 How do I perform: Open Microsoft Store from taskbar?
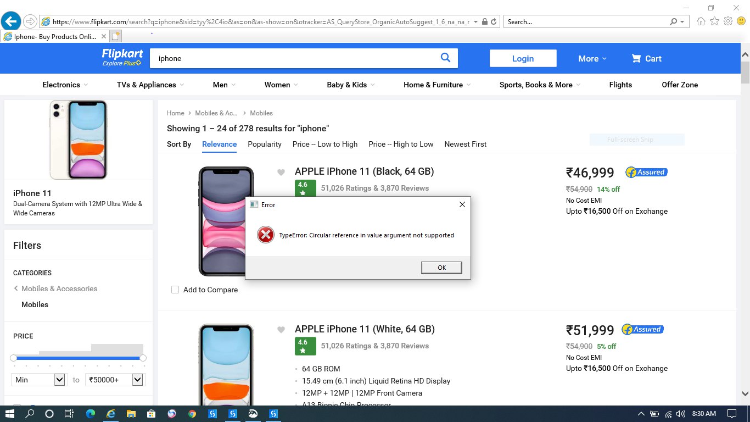pos(151,413)
